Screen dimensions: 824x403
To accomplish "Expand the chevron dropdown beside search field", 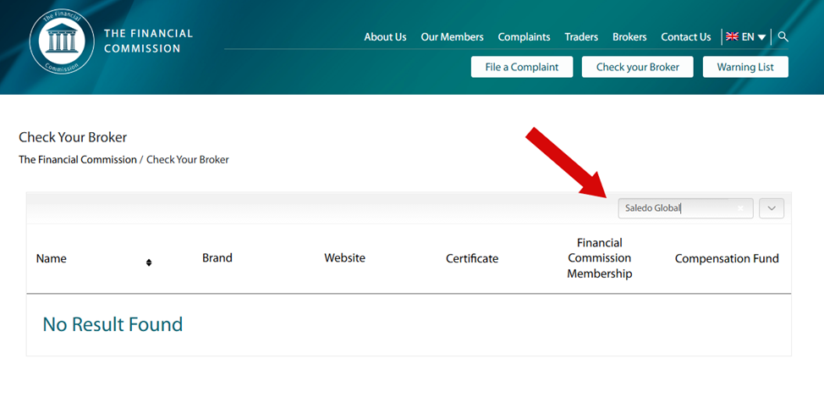I will pyautogui.click(x=772, y=208).
